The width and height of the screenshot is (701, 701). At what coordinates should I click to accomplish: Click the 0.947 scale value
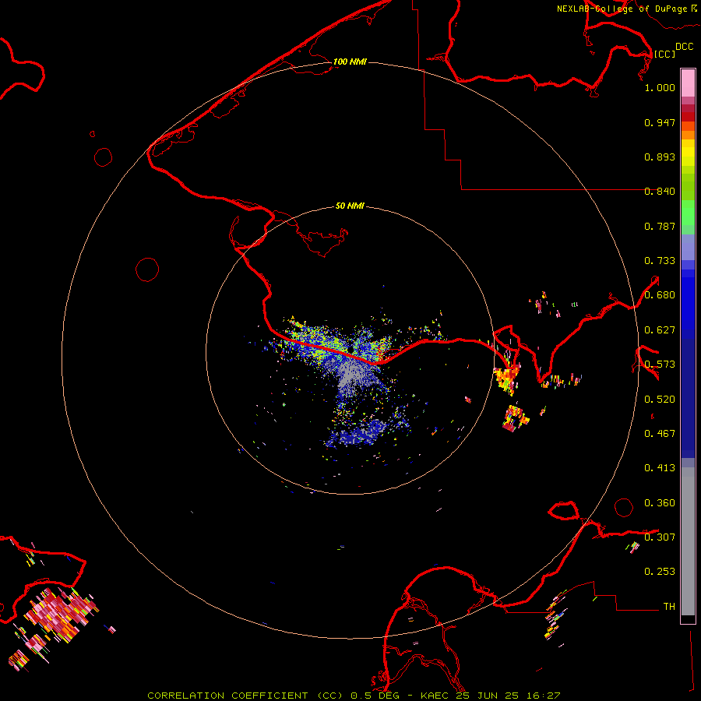tap(660, 122)
